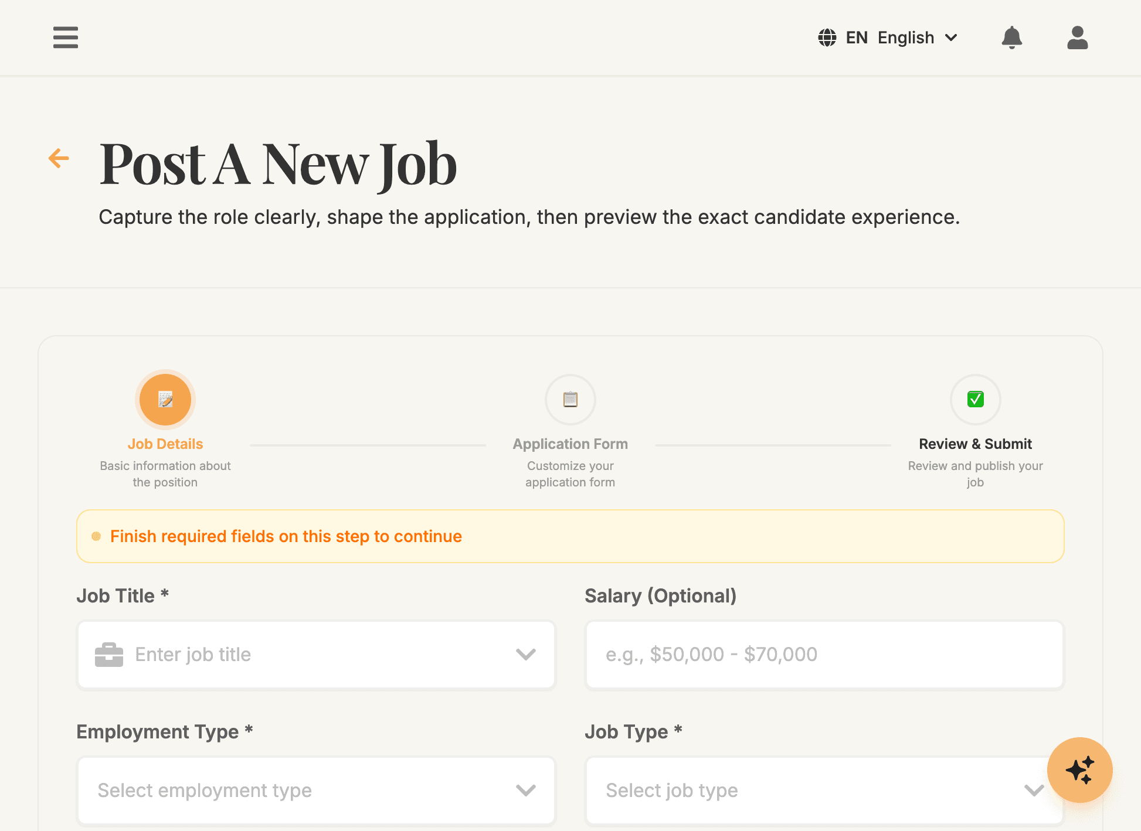Open the job title suggestions chevron
The height and width of the screenshot is (831, 1141).
[526, 655]
